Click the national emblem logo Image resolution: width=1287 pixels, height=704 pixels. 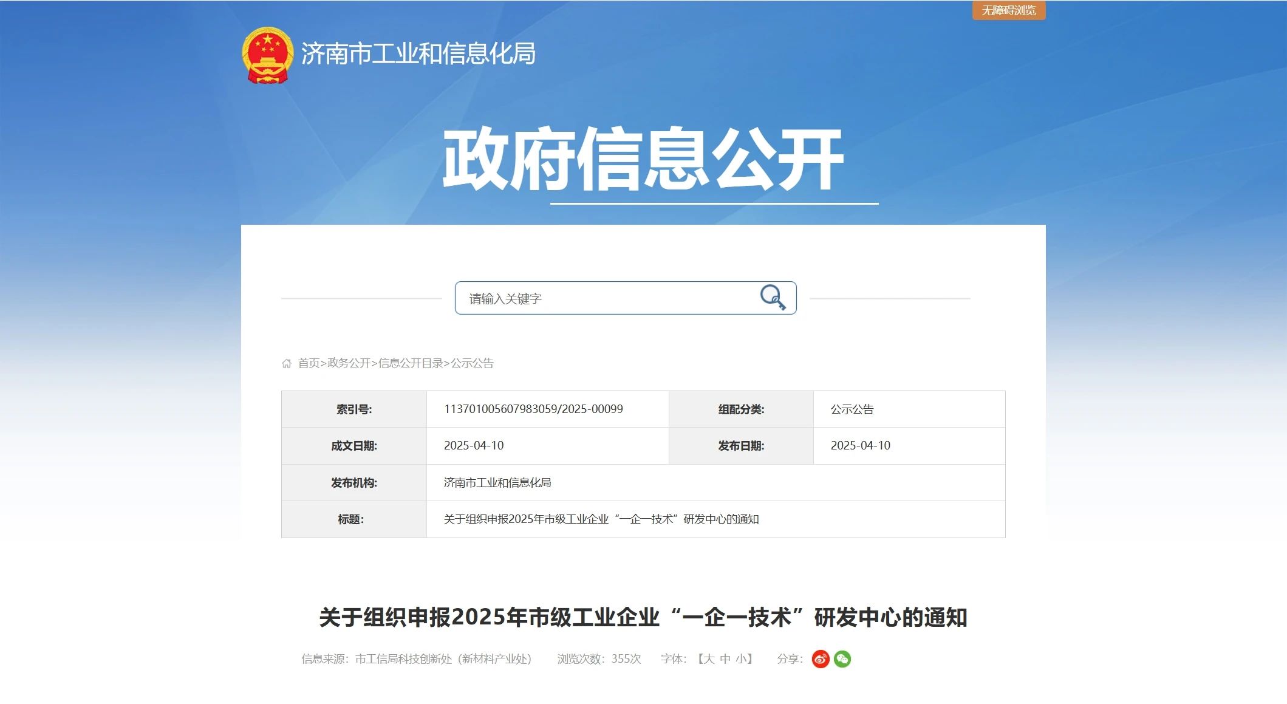(267, 55)
